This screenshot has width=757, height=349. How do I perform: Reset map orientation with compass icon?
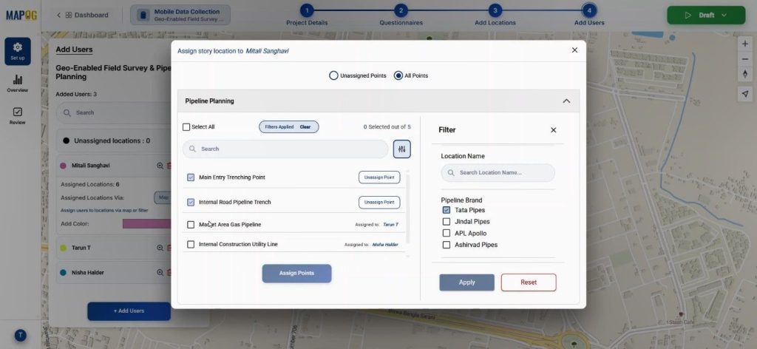[745, 74]
